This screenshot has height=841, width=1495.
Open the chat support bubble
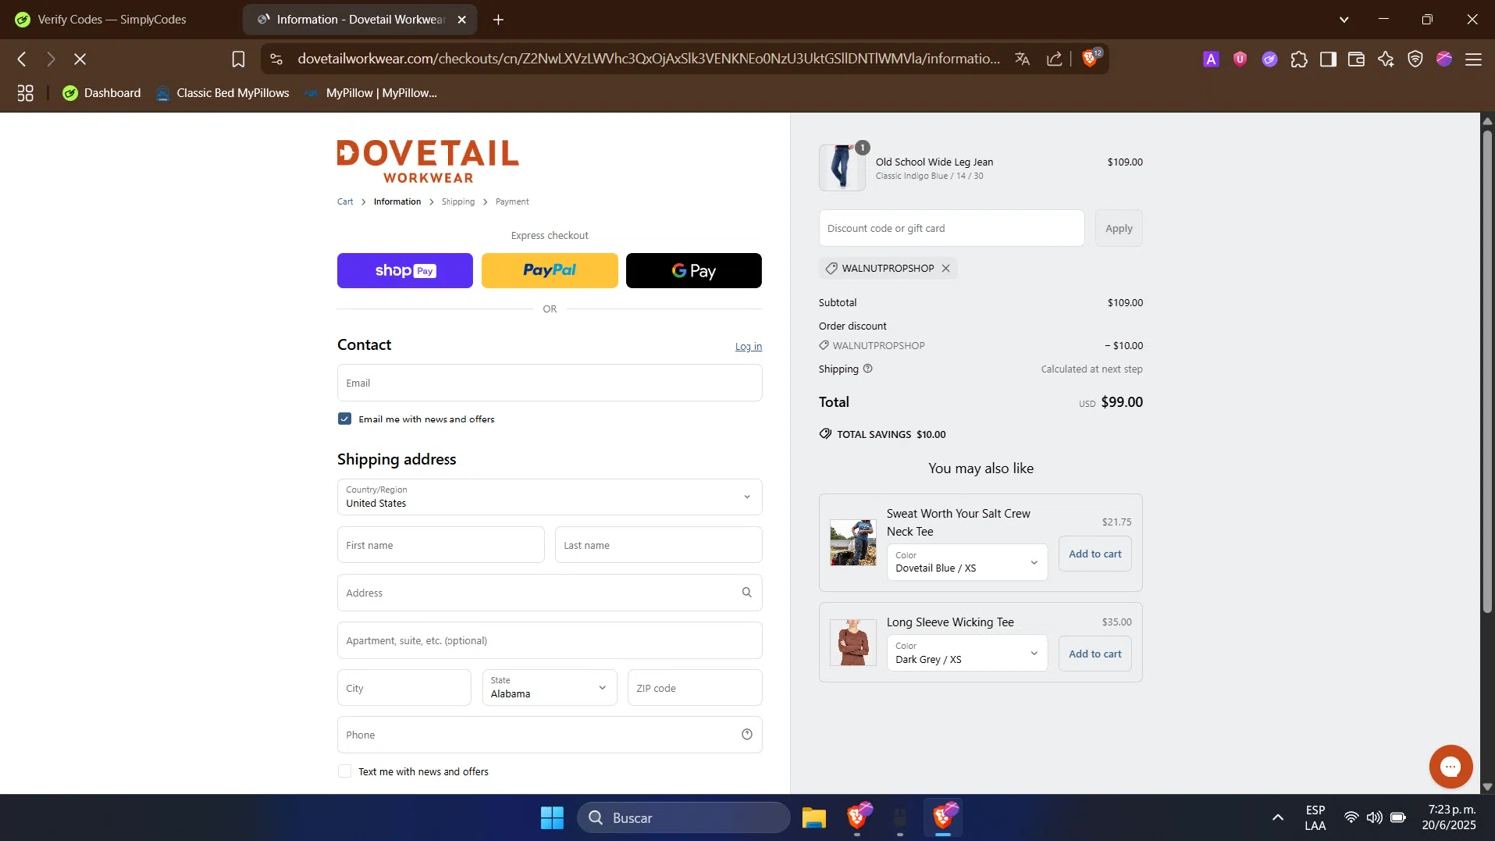1450,767
